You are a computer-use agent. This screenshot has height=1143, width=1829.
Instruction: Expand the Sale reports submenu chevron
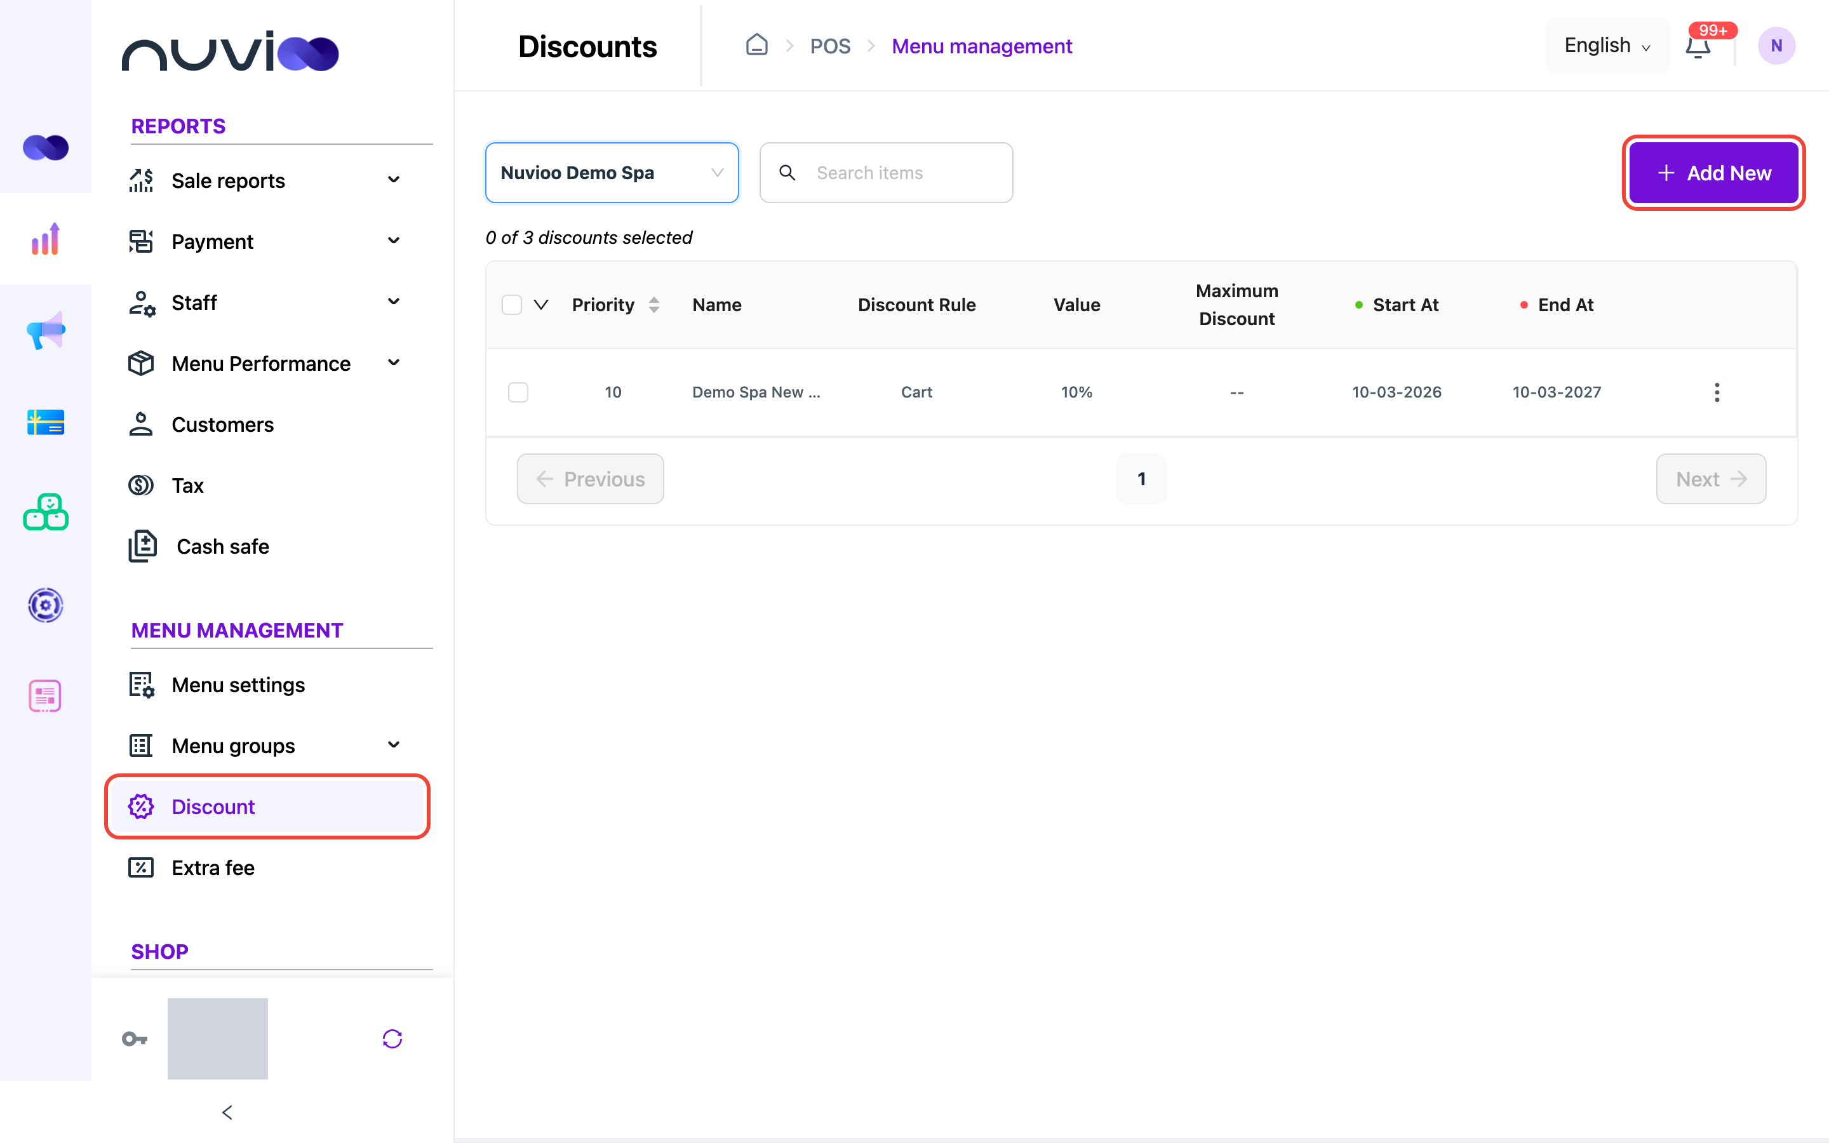(394, 180)
